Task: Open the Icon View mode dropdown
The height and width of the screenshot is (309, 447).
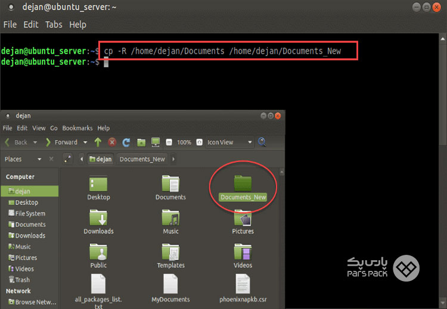Action: [230, 142]
